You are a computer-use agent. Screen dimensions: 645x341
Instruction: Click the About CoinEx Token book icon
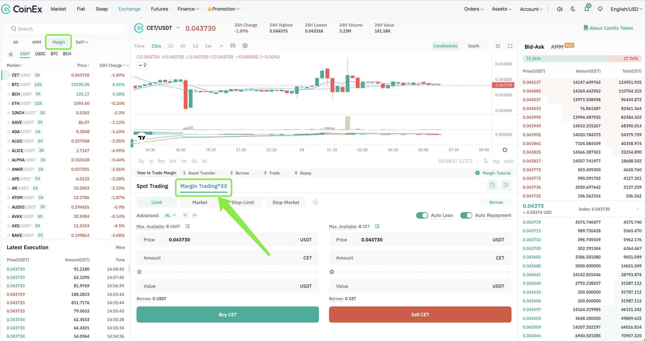(586, 28)
